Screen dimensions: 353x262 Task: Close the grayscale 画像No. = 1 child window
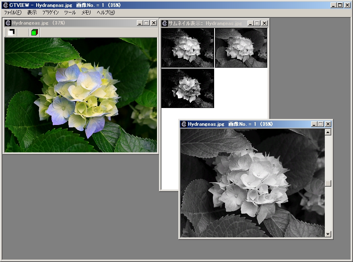point(328,124)
